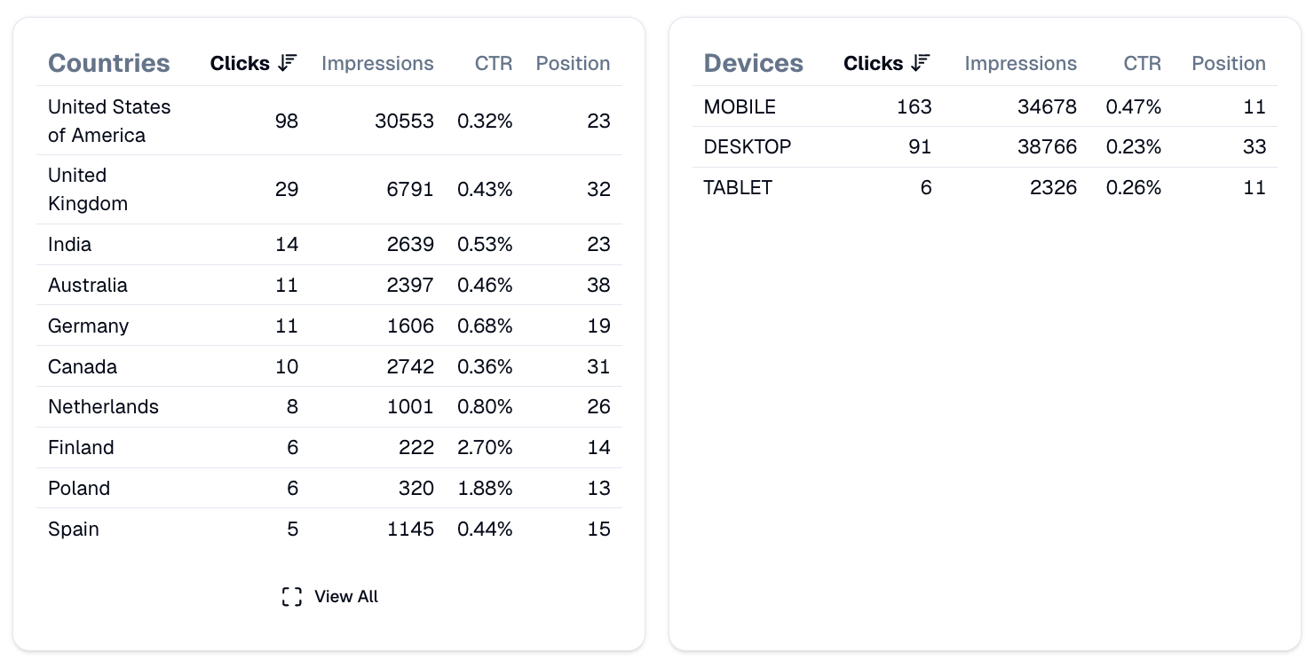Sort Devices table by Impressions column

(x=1020, y=63)
